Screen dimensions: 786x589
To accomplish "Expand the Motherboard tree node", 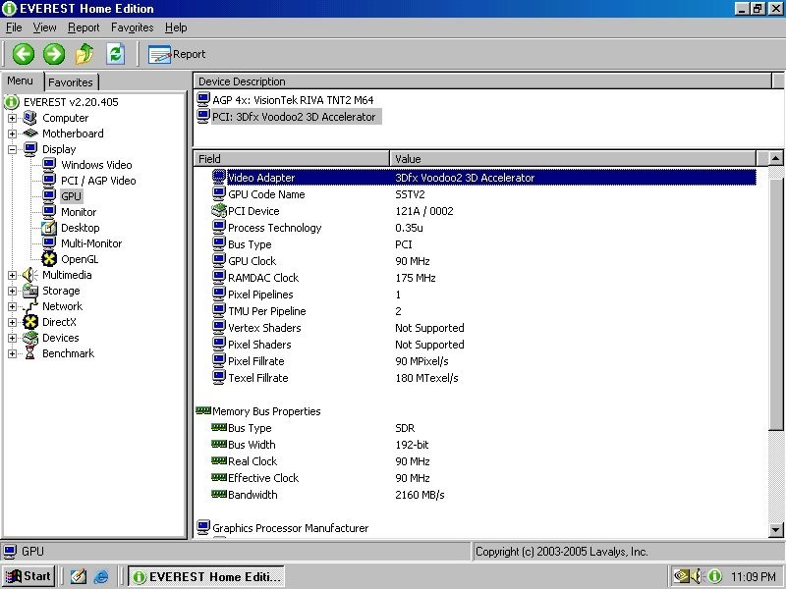I will 12,134.
